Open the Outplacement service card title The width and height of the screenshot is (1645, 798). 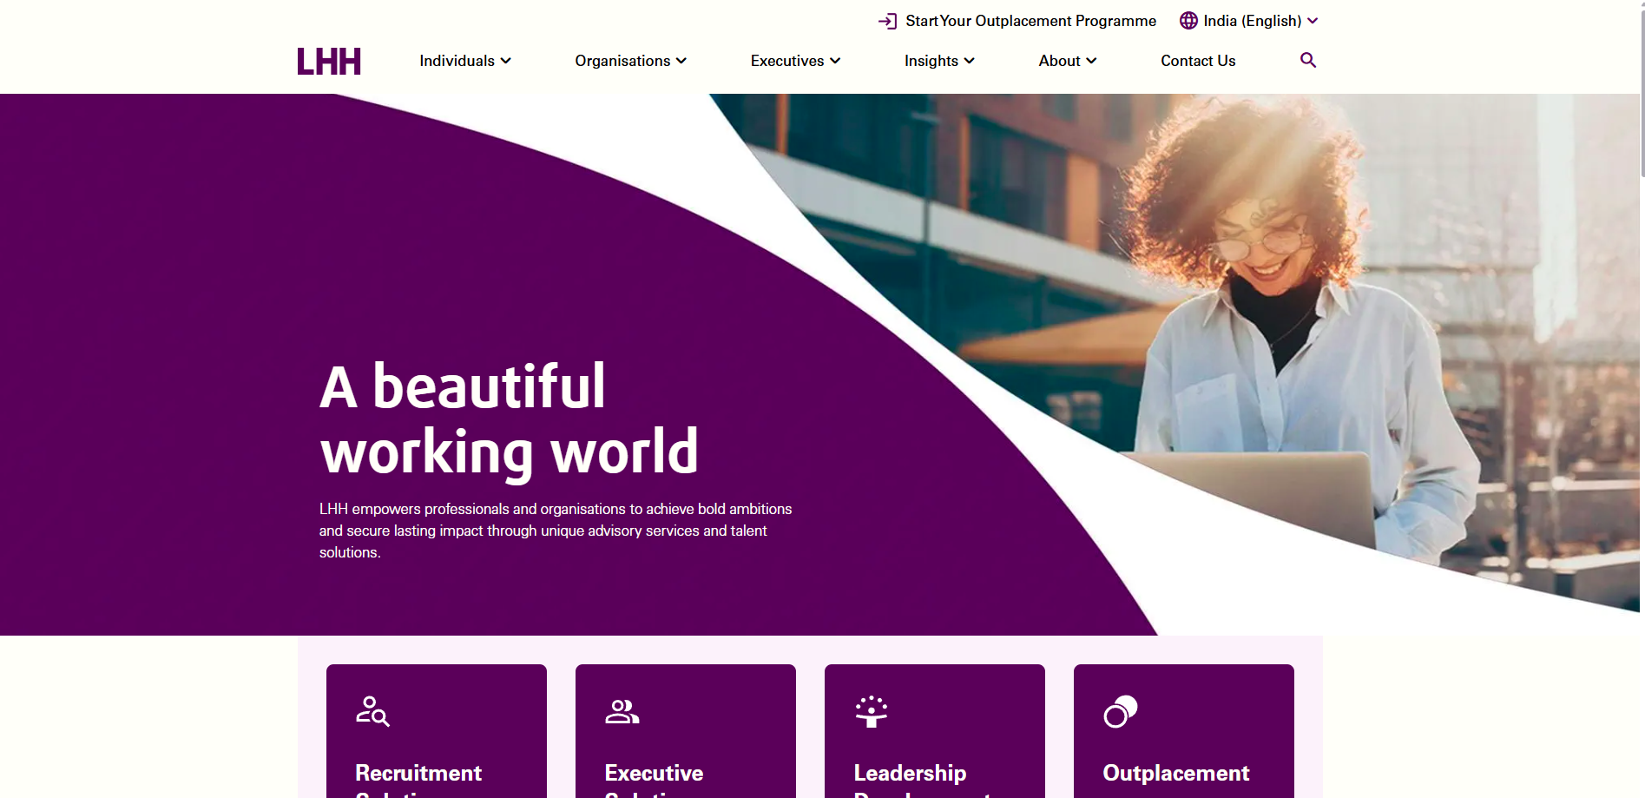click(x=1175, y=773)
